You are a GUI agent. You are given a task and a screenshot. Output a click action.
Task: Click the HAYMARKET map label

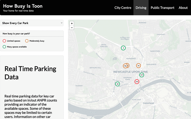(131, 59)
